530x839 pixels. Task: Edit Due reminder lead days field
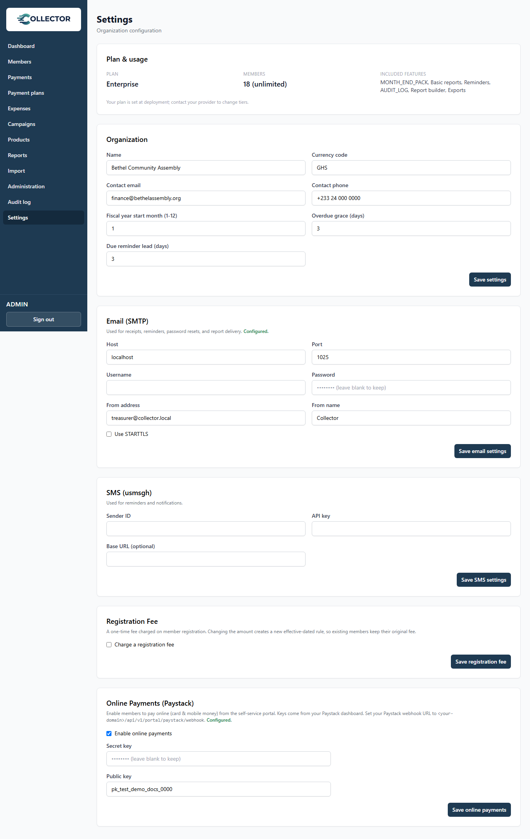click(x=206, y=259)
